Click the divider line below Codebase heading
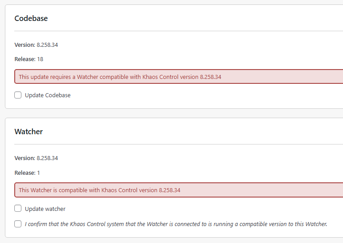Screen dimensions: 343x243 pyautogui.click(x=178, y=31)
